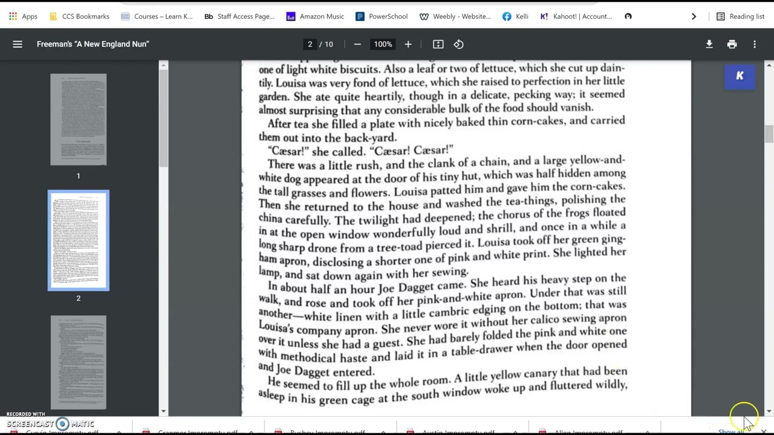Click the total page count "10"

pos(329,44)
